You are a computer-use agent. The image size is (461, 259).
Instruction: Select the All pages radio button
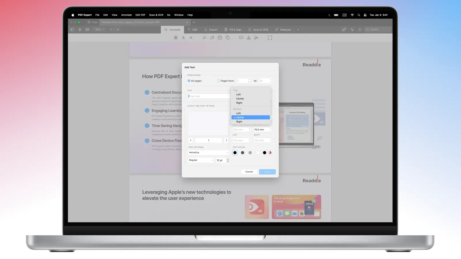(x=189, y=81)
